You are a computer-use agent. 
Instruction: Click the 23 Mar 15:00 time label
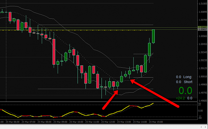(156, 122)
